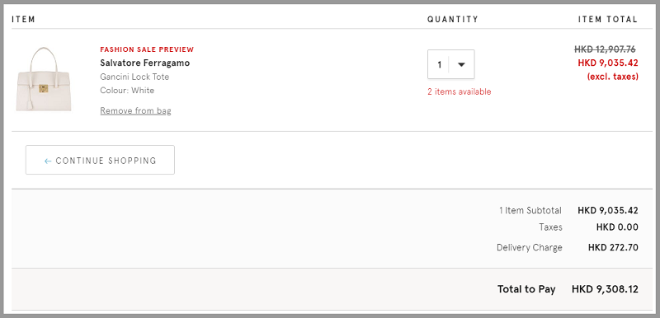Click the Item Total column header
Viewport: 660px width, 318px height.
[608, 19]
